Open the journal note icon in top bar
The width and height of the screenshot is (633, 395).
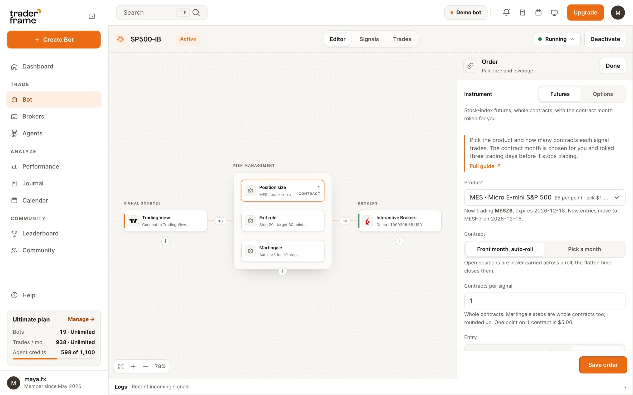tap(522, 12)
